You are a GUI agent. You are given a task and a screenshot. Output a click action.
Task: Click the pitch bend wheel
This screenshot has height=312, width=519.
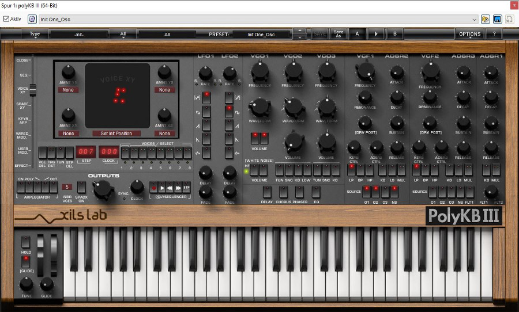click(40, 256)
